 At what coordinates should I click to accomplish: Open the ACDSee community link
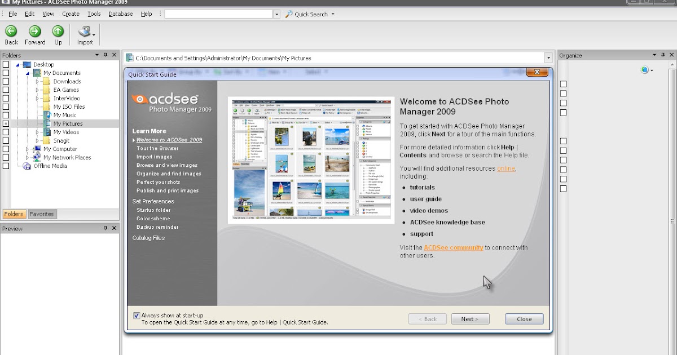[454, 247]
